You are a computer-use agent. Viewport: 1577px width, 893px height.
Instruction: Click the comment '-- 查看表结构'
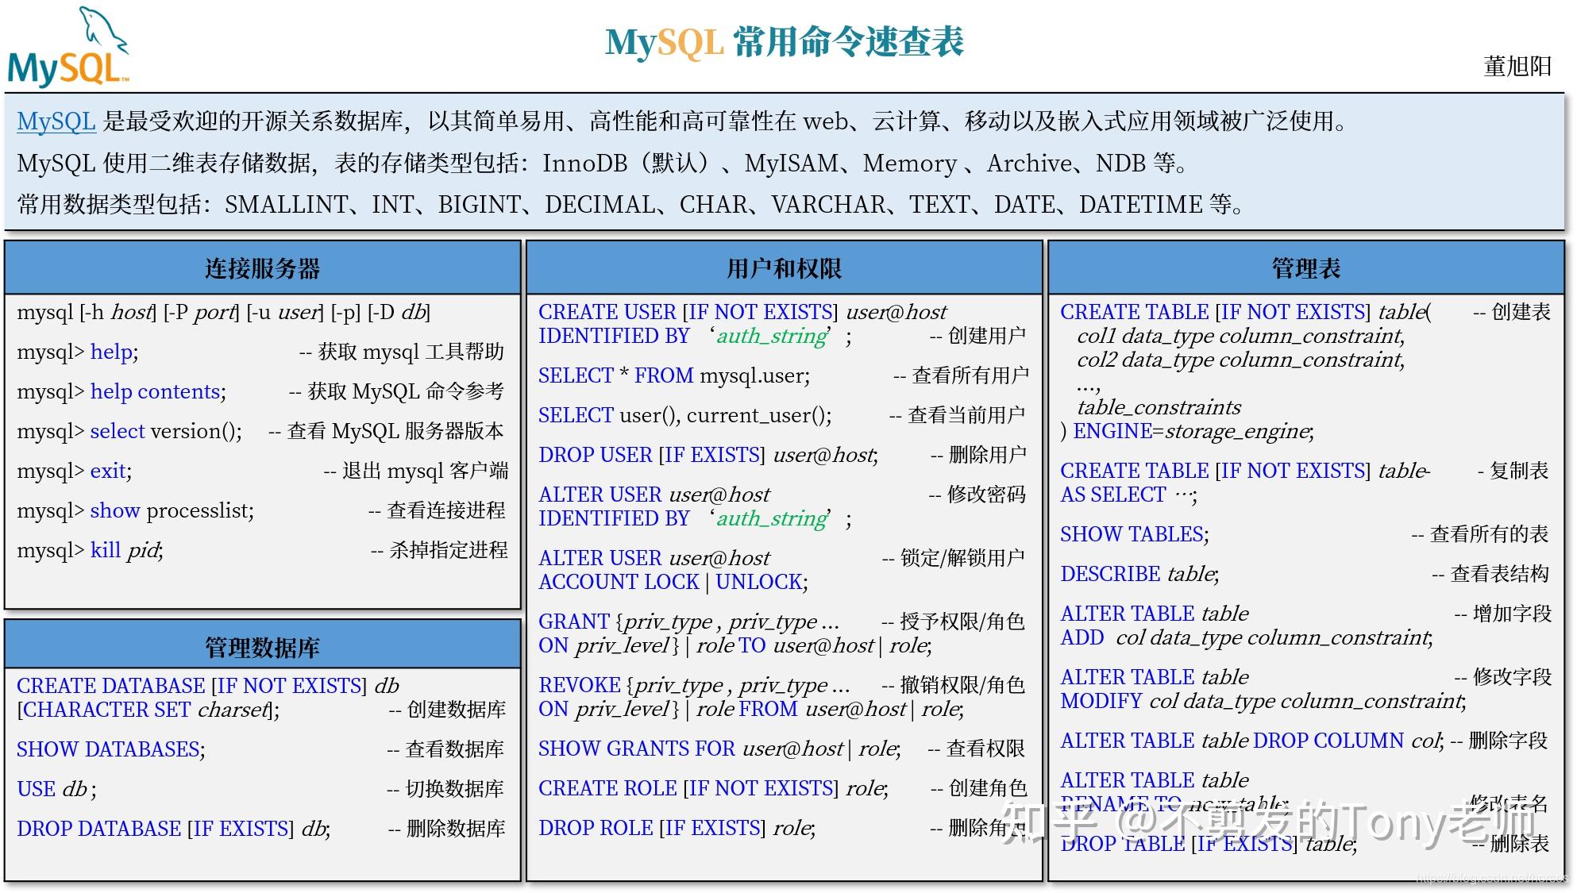(x=1490, y=574)
